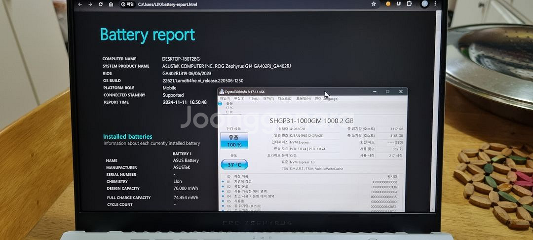The width and height of the screenshot is (533, 240).
Task: Open the browser profile avatar
Action: click(424, 4)
